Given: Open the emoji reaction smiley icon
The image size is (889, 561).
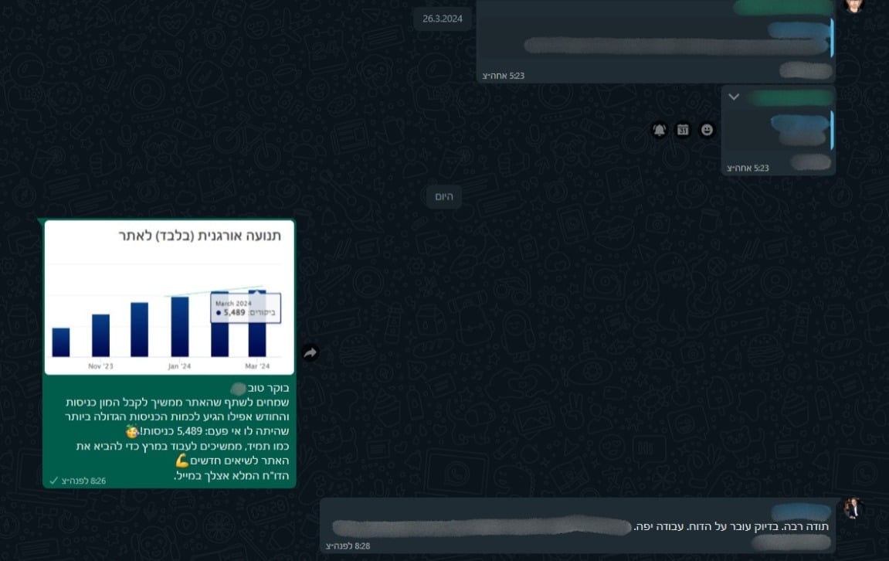Looking at the screenshot, I should 707,130.
